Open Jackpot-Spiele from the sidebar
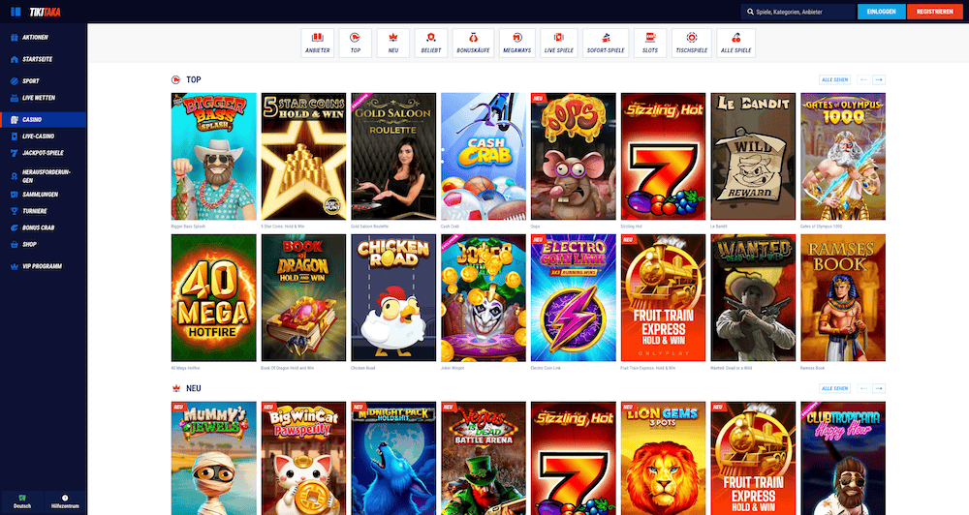This screenshot has width=969, height=515. [x=43, y=152]
